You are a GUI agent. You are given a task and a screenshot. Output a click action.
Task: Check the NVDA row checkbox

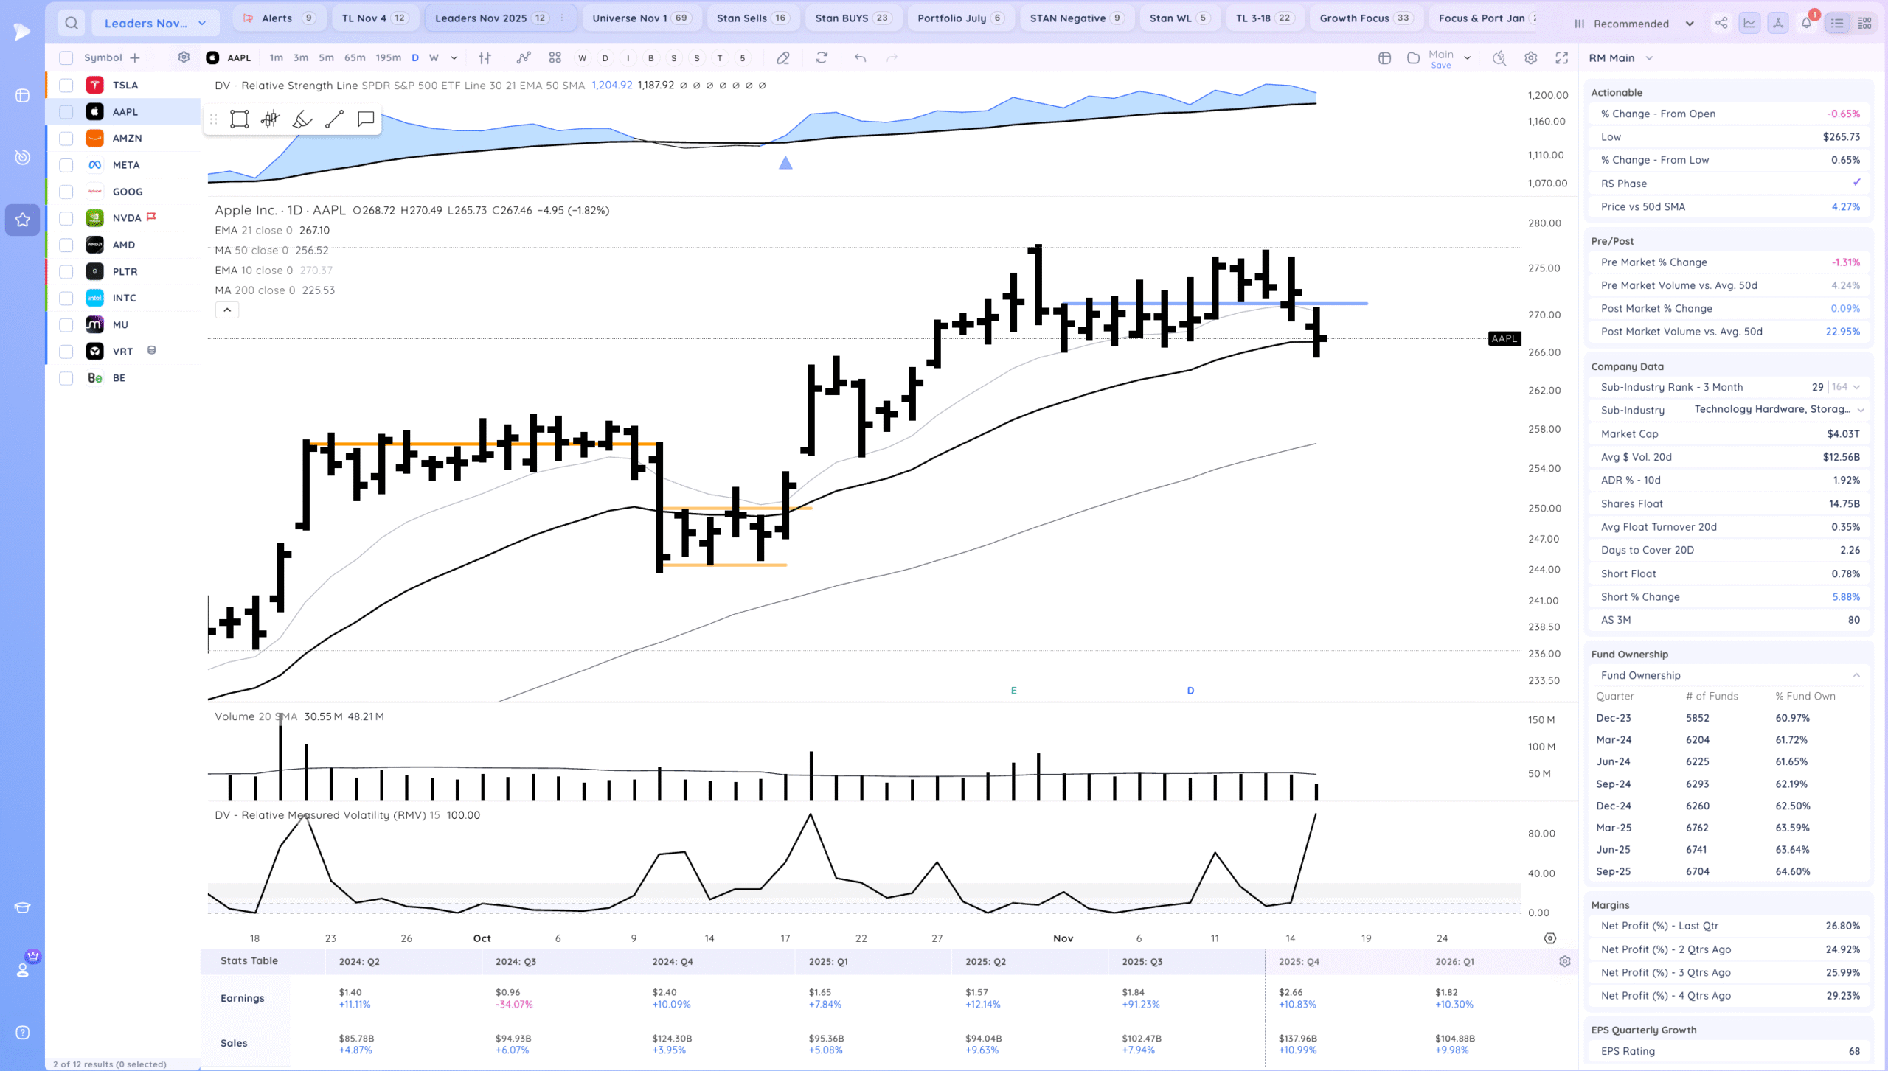[x=66, y=218]
